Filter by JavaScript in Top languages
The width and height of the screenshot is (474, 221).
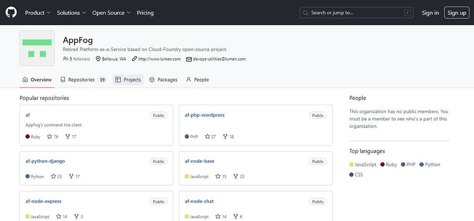click(x=363, y=164)
